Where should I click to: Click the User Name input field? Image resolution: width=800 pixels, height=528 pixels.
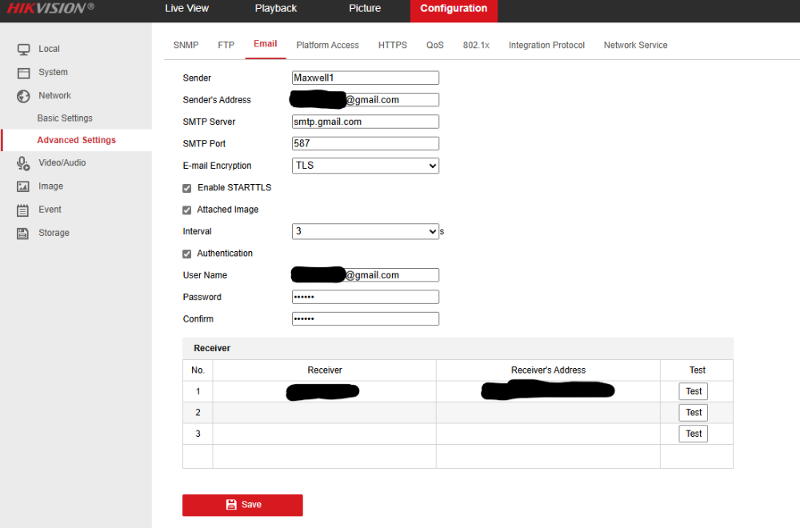(x=366, y=275)
